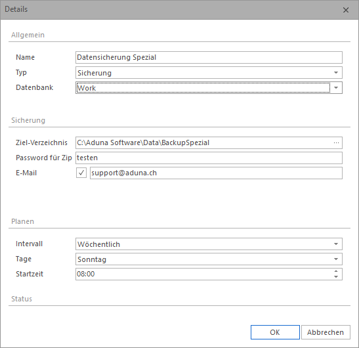Open the Intervall dropdown arrow

[x=336, y=244]
